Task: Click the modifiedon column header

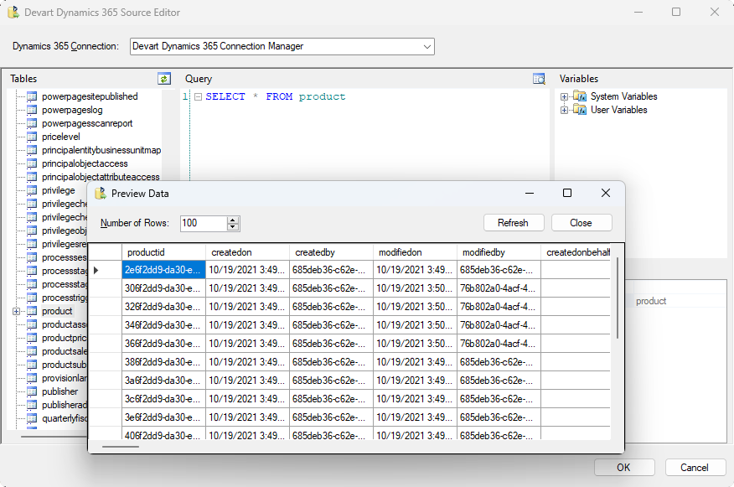Action: tap(415, 252)
